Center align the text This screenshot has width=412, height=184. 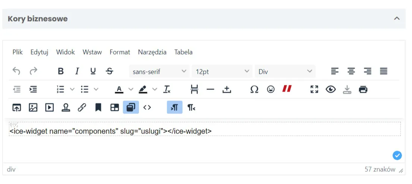351,71
